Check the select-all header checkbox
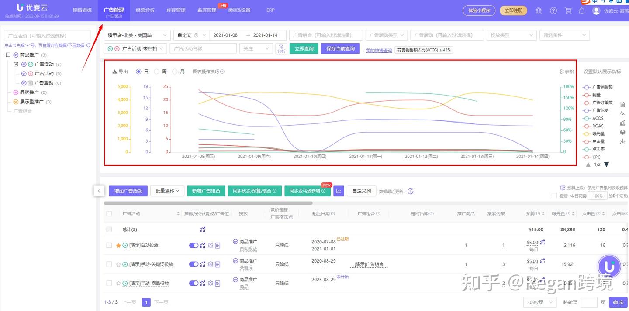Viewport: 629px width, 311px height. pos(109,214)
